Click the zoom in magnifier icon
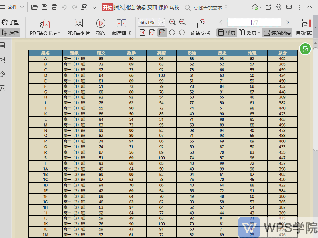Viewport: 318px width, 238px height. 182,23
